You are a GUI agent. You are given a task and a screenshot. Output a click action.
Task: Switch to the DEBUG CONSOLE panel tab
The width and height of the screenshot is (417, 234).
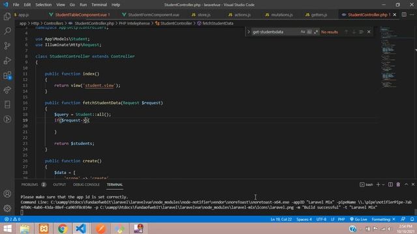point(87,185)
